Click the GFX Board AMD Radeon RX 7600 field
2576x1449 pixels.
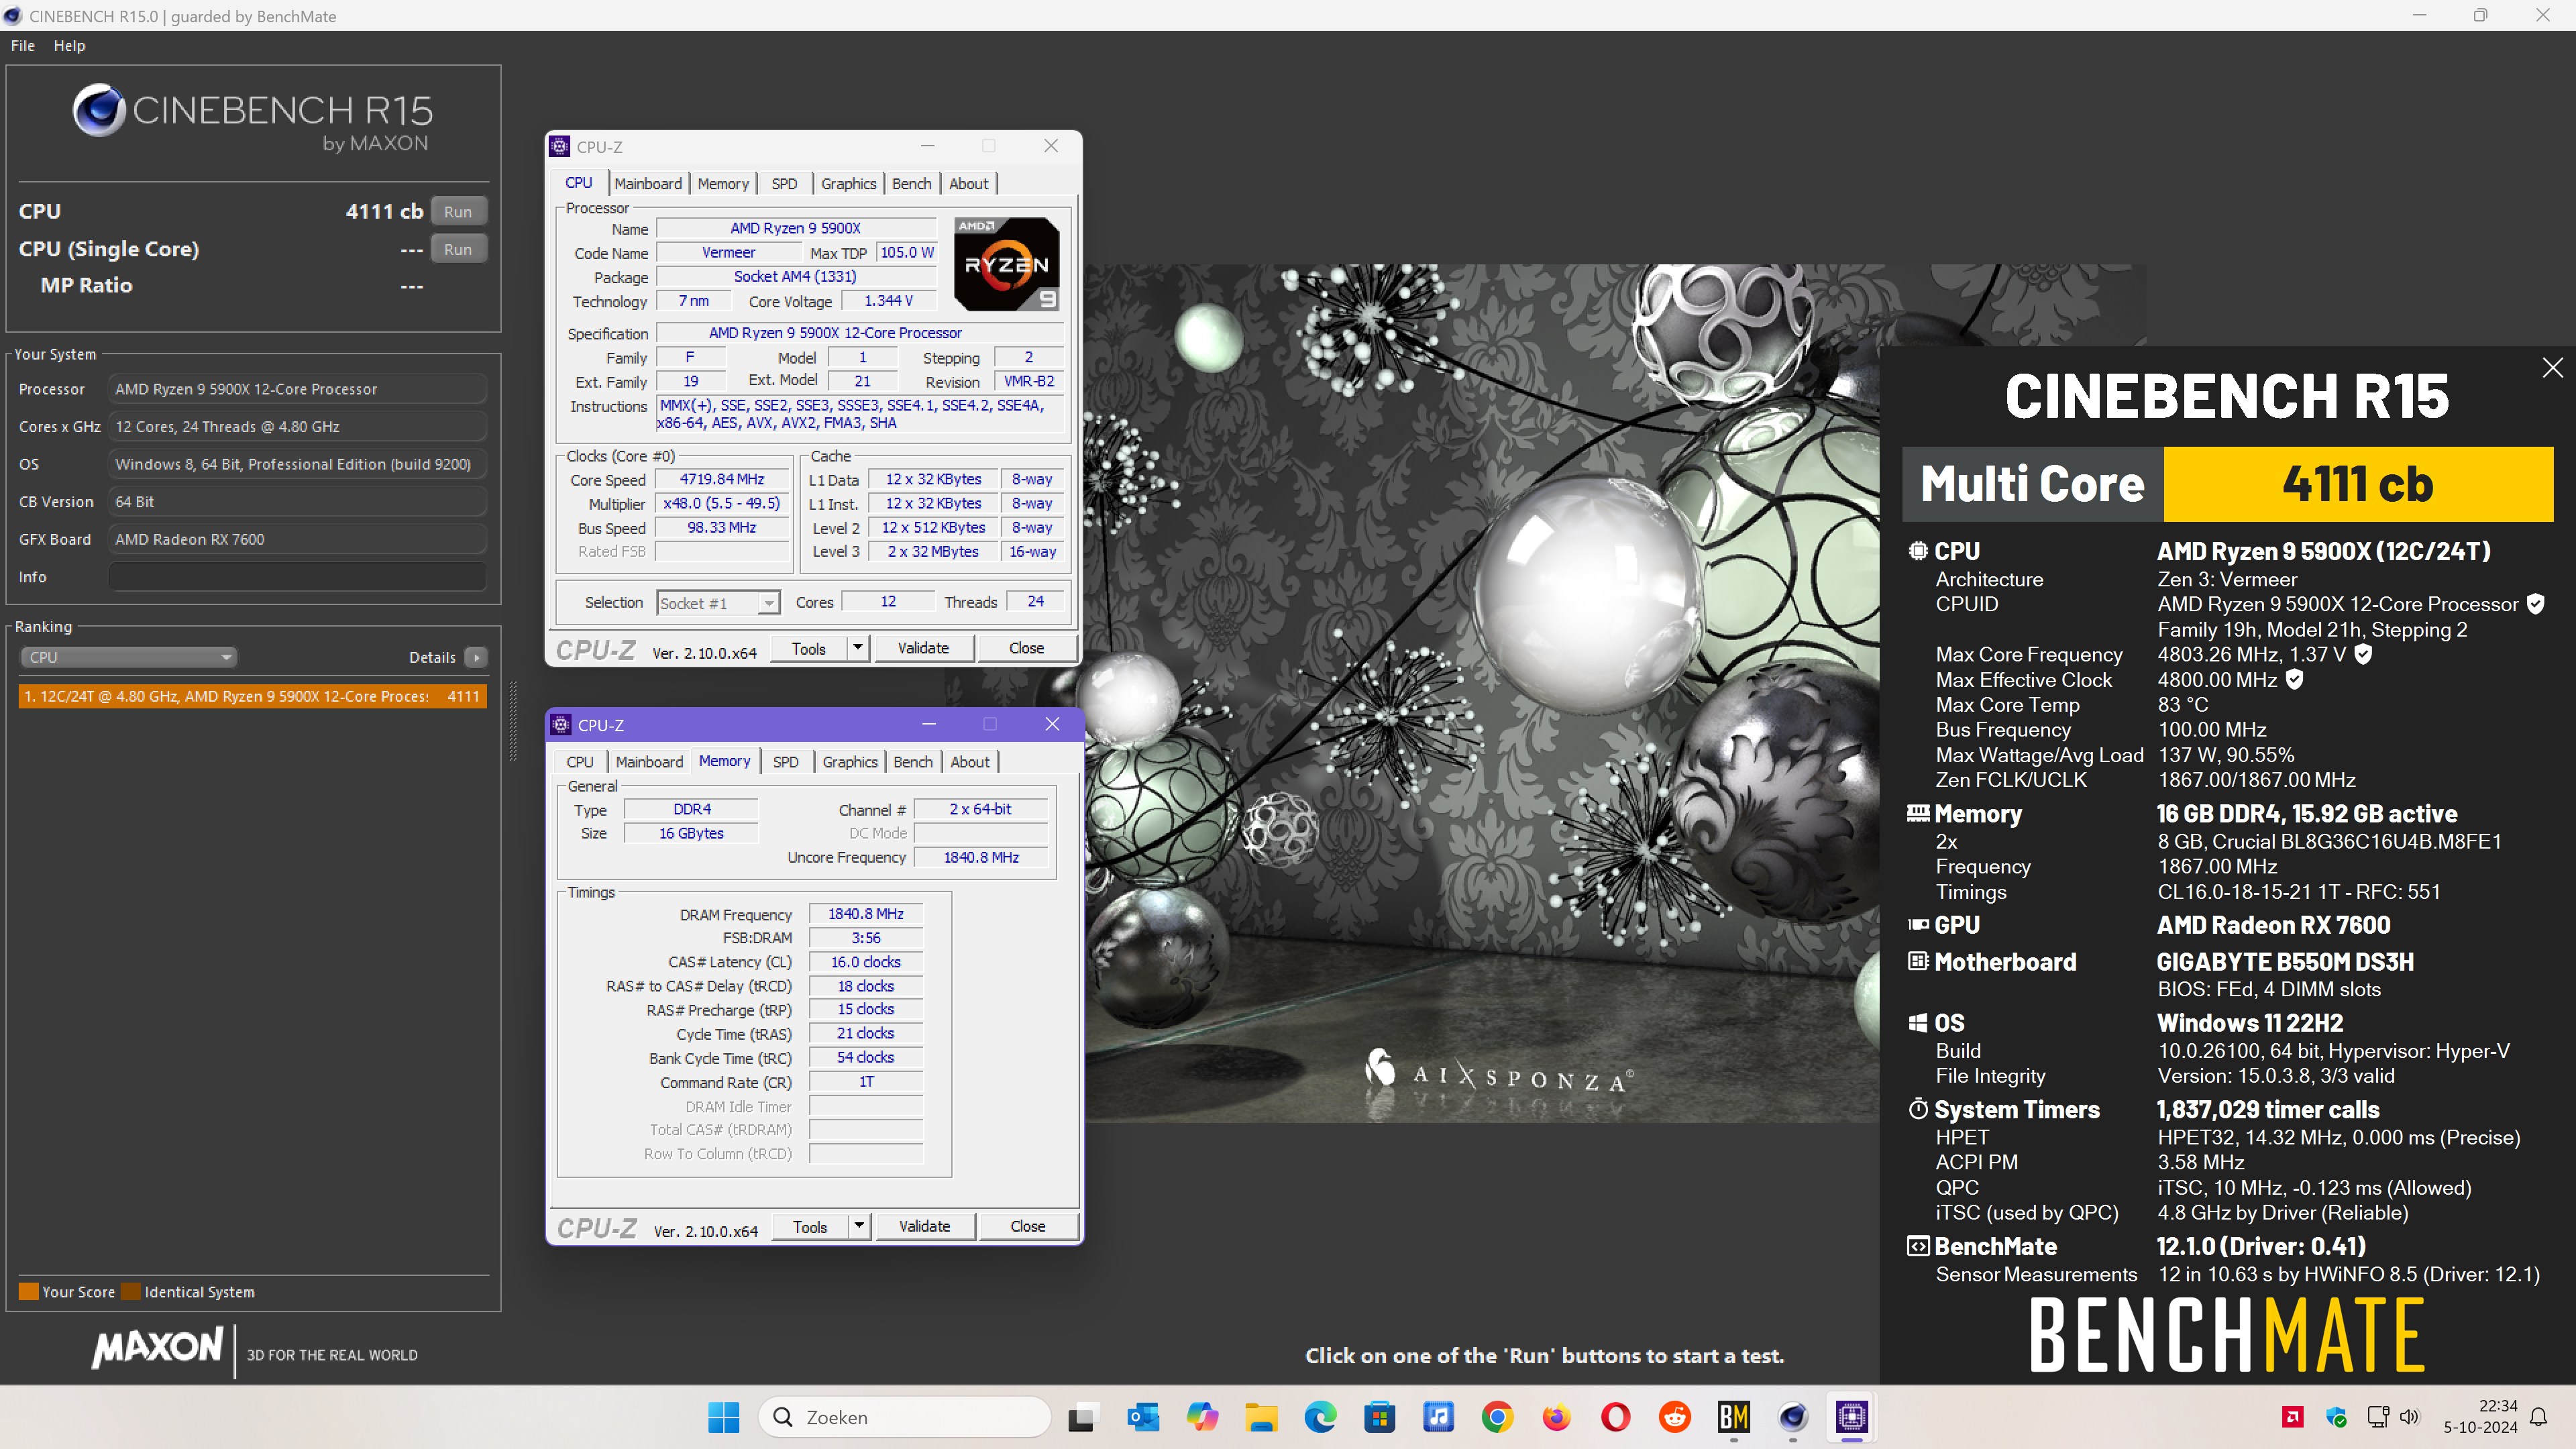pyautogui.click(x=297, y=539)
